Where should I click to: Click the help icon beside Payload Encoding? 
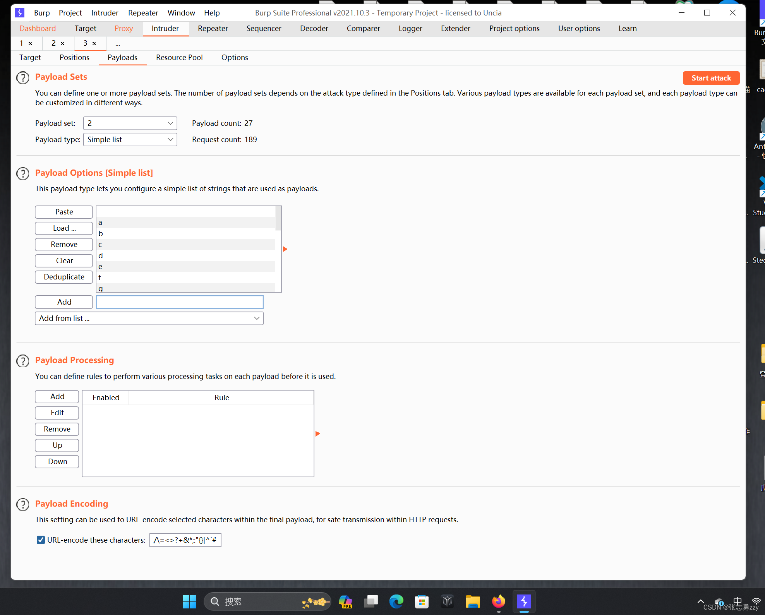23,504
